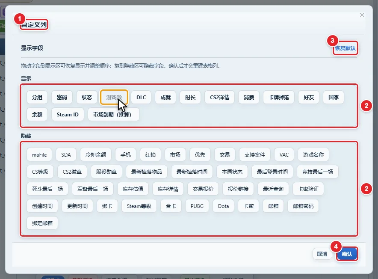Click the 恢复默认 link
This screenshot has width=378, height=279.
click(x=345, y=48)
